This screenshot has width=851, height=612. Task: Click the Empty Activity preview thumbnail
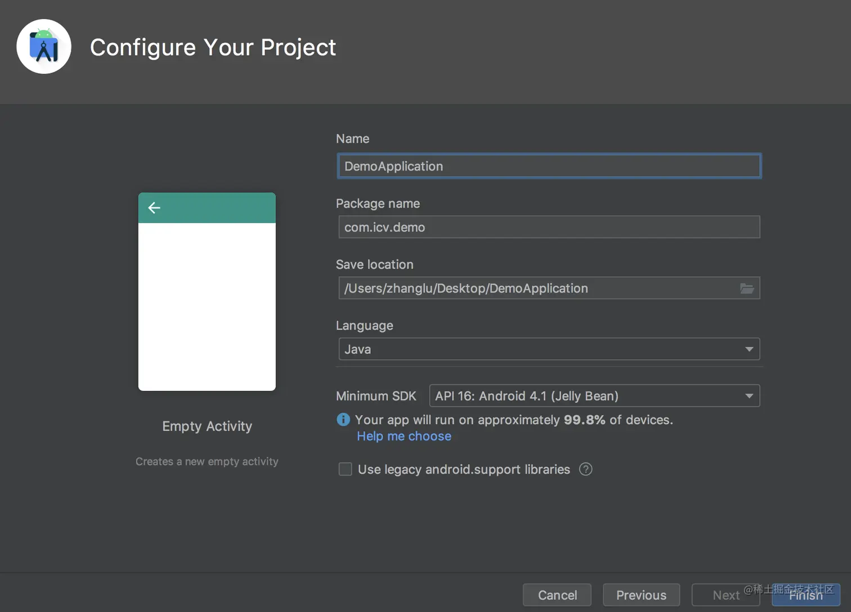207,291
